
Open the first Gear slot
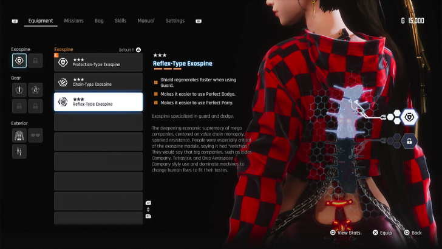pos(19,90)
